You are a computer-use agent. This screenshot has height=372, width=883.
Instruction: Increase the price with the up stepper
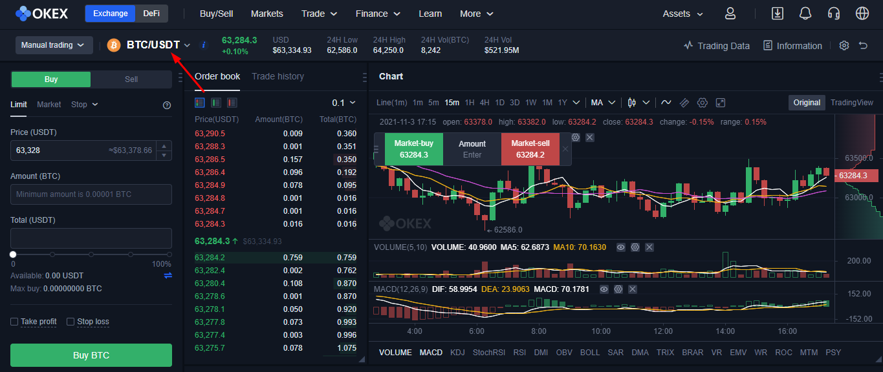click(164, 146)
